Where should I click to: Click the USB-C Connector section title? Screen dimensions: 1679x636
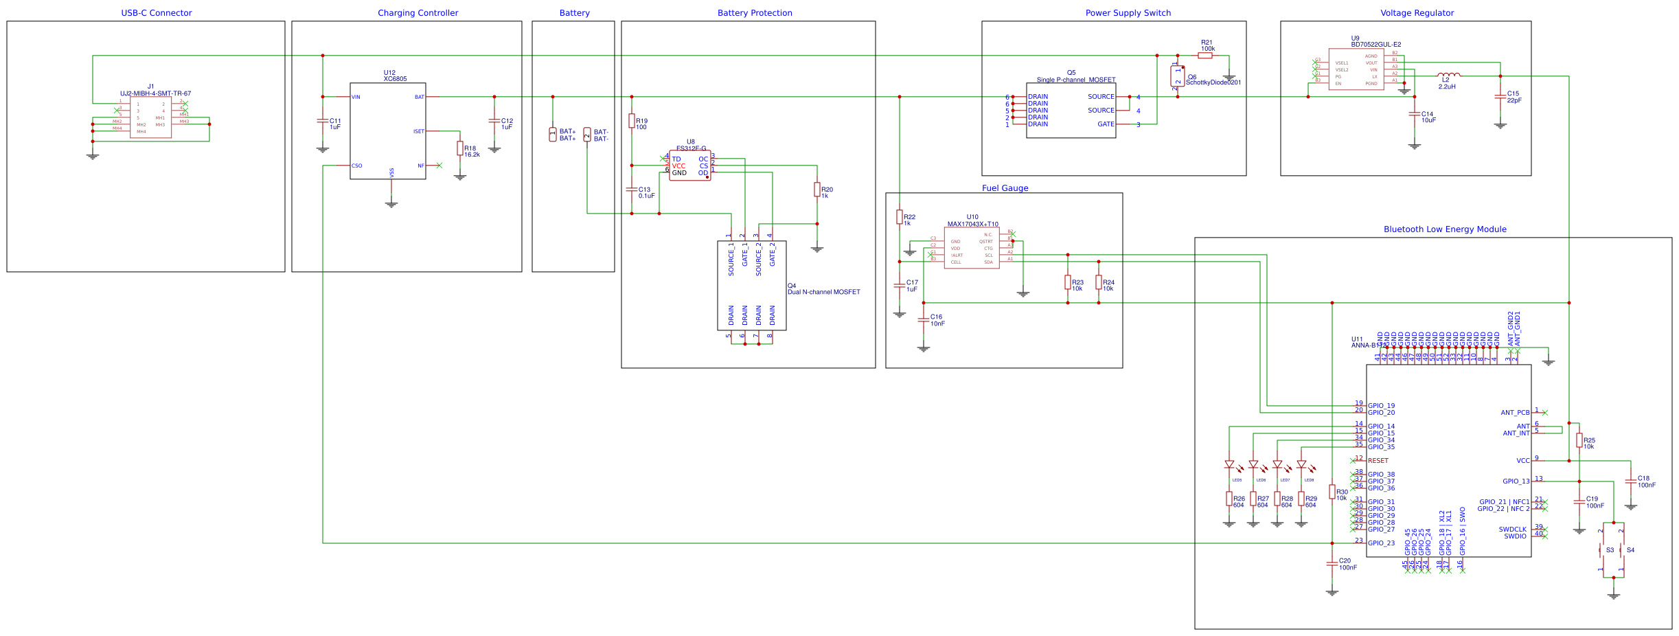[156, 12]
